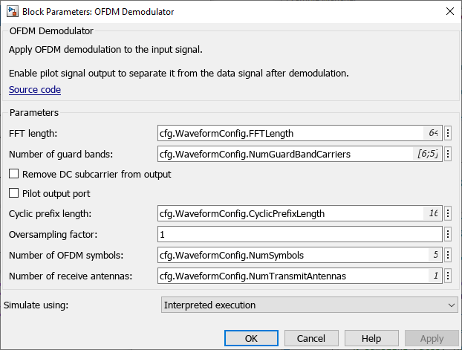Open the options menu for Number of receive antennas
462x350 pixels.
(x=448, y=276)
